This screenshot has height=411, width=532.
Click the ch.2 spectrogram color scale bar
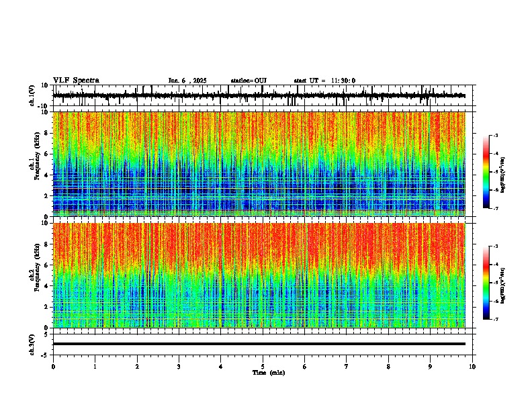486,283
